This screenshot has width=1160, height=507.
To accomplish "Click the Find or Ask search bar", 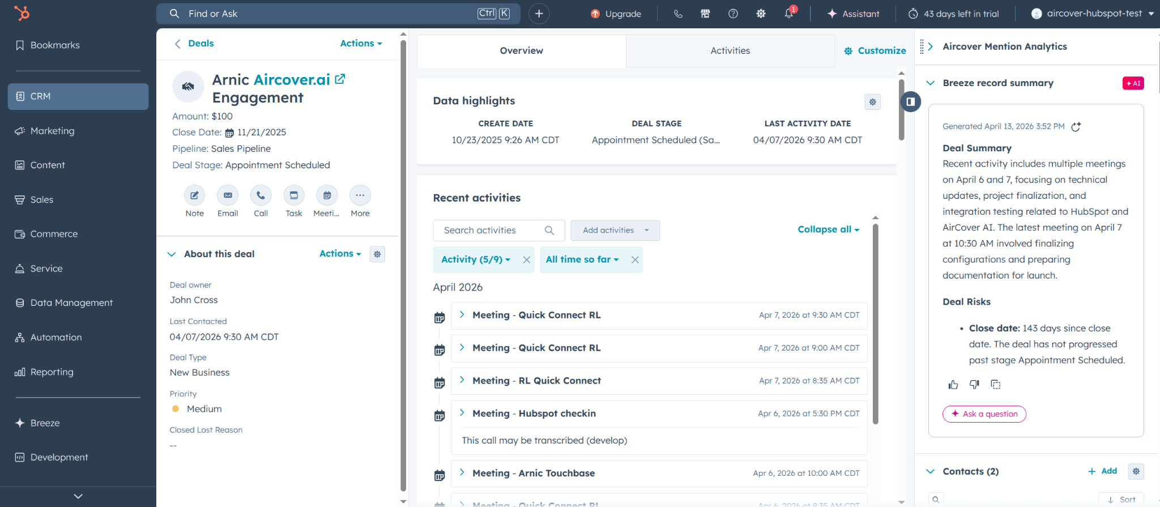I will (338, 14).
